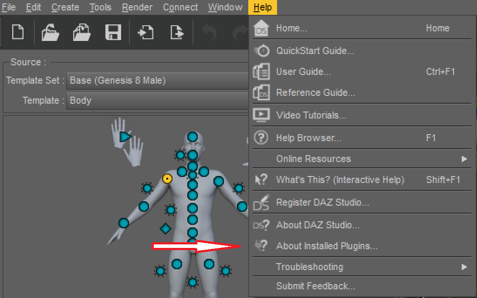
Task: Open the Connect menu
Action: pos(180,7)
